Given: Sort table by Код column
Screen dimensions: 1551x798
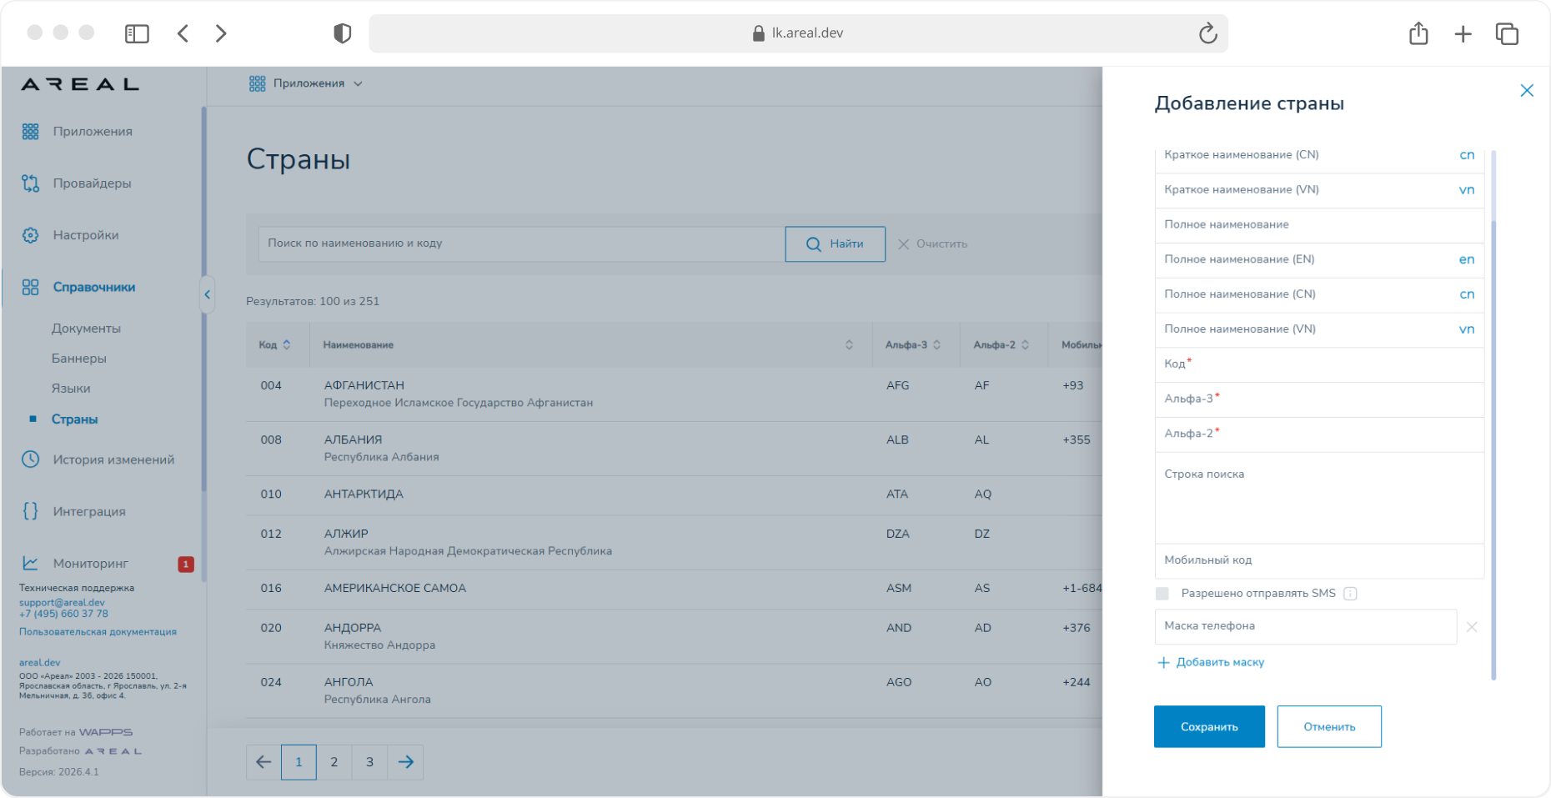Looking at the screenshot, I should [287, 345].
